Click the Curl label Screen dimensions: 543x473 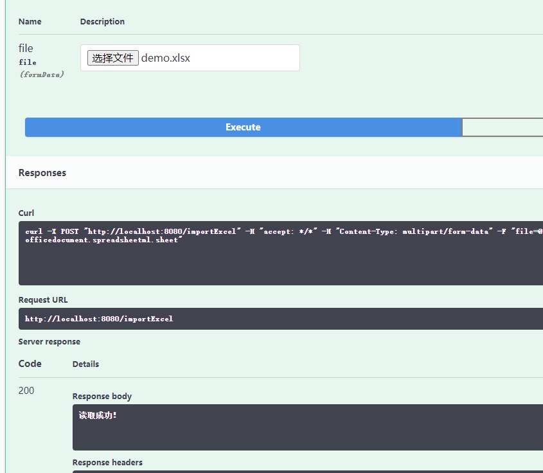(26, 213)
